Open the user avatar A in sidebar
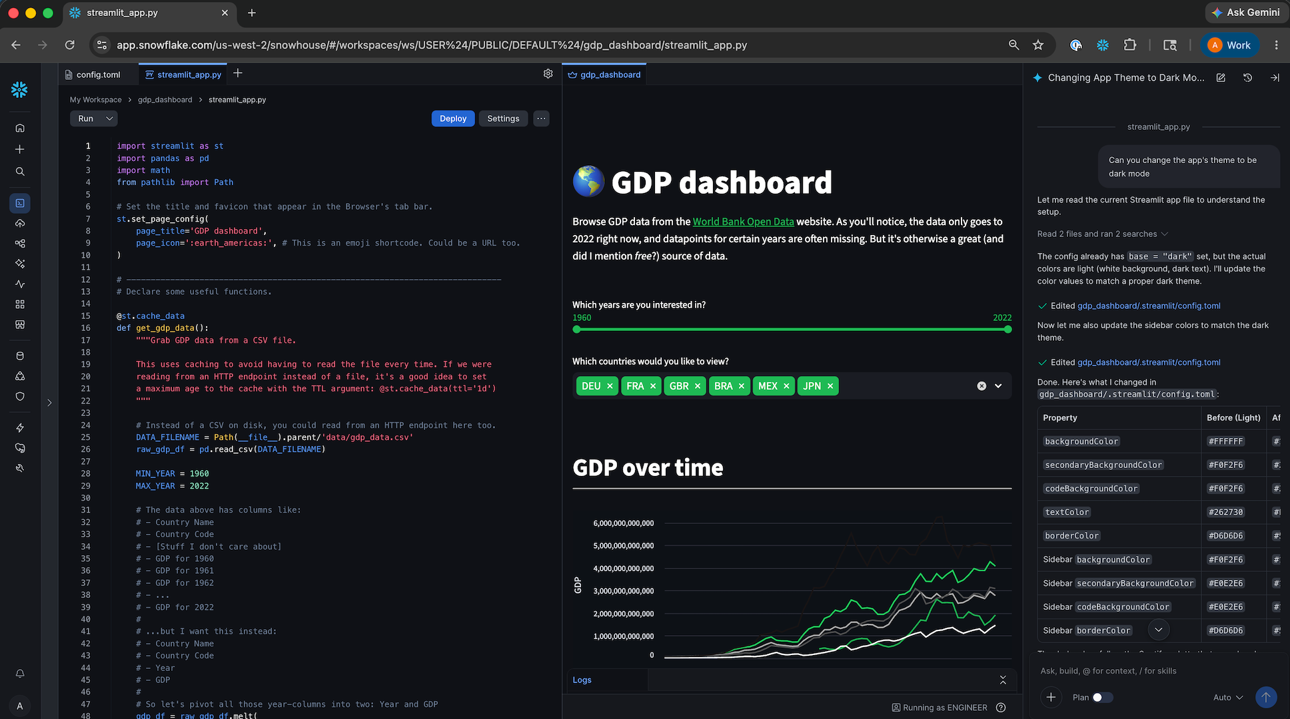Screen dimensions: 1290x719 pos(20,706)
